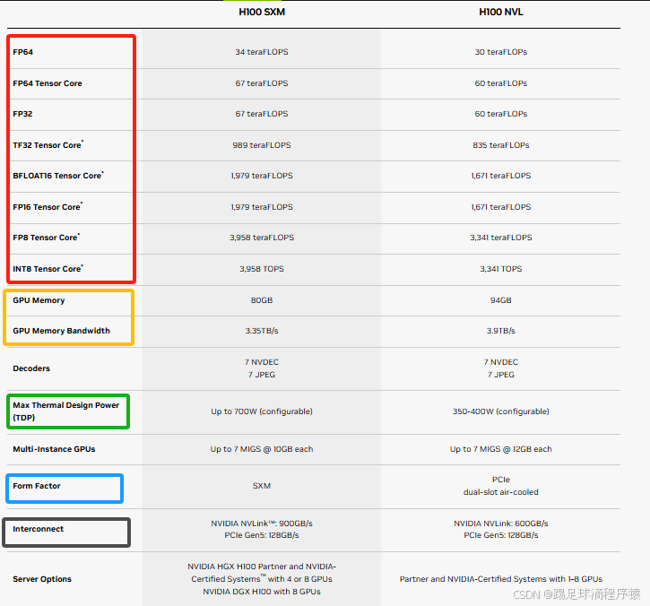Image resolution: width=650 pixels, height=606 pixels.
Task: Select the 3,341 TOPS cell
Action: (501, 269)
